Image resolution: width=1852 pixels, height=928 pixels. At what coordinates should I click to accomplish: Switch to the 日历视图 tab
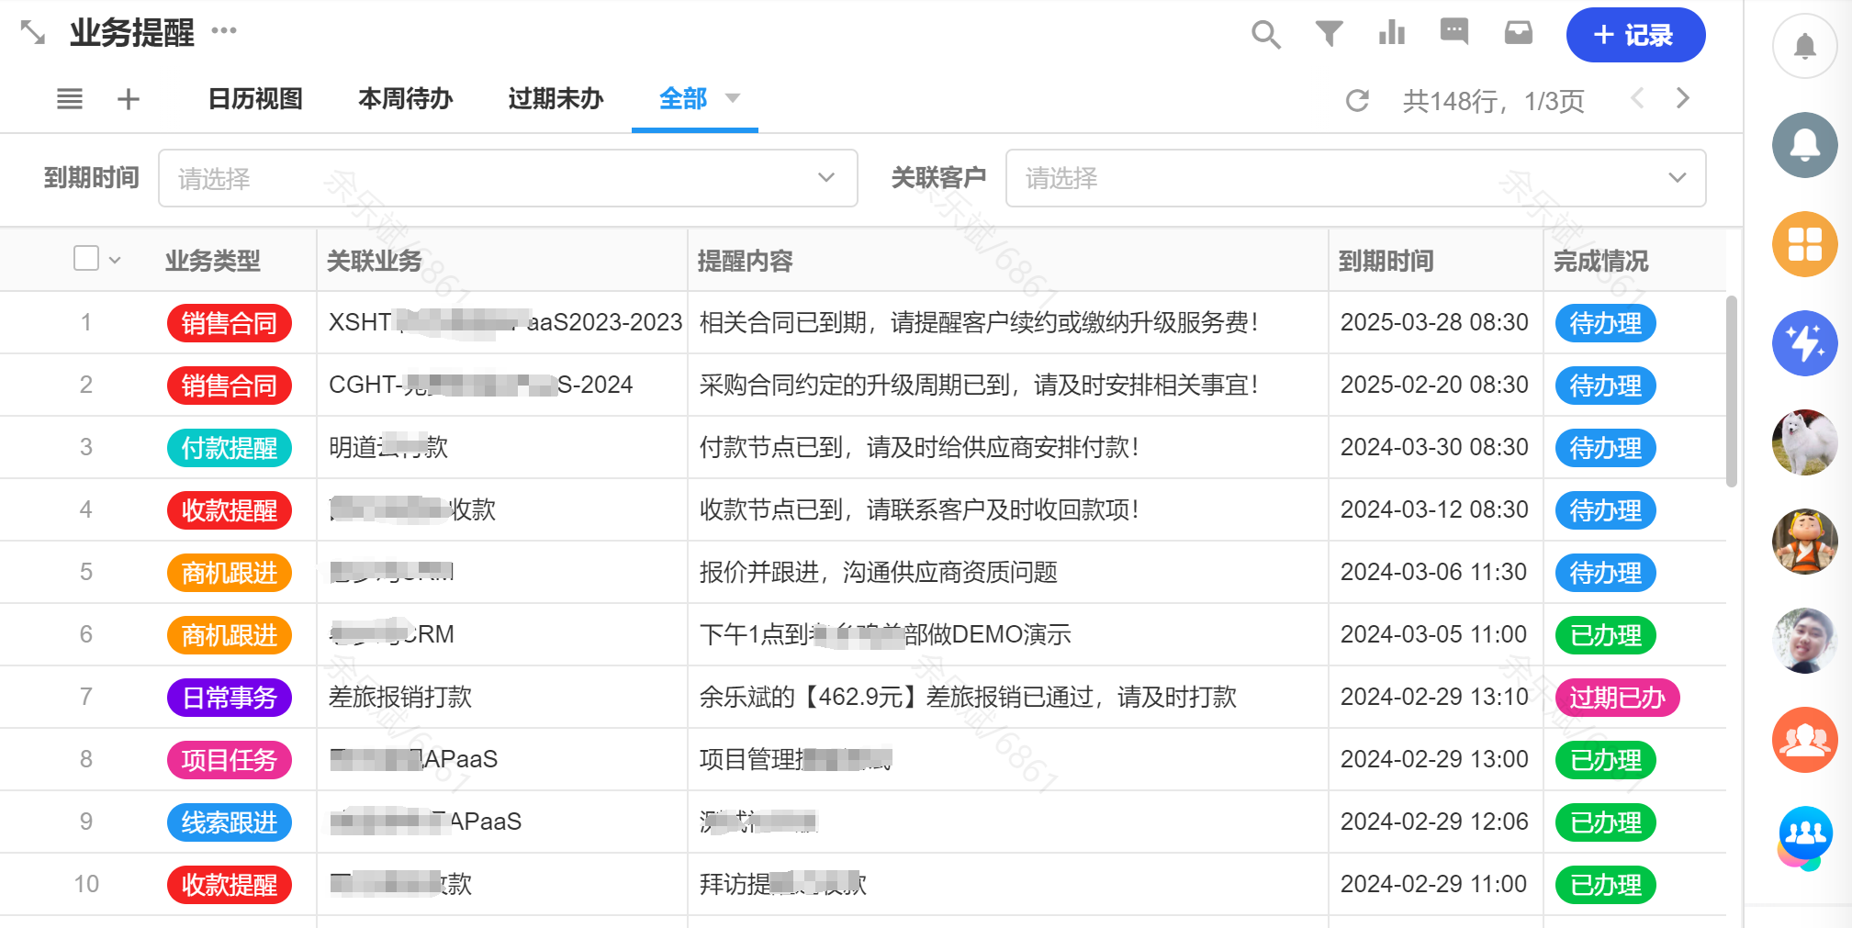pyautogui.click(x=255, y=99)
